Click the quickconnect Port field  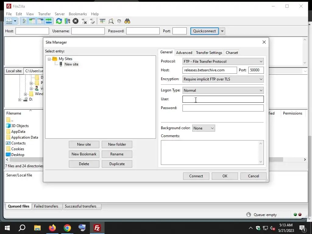coord(179,31)
